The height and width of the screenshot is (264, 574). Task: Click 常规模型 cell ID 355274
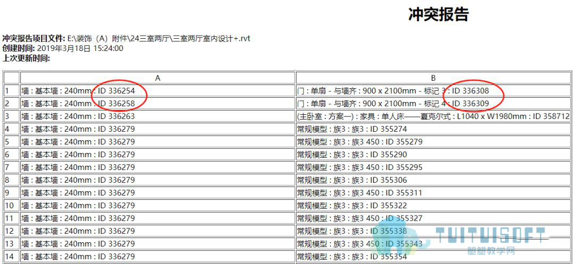pyautogui.click(x=433, y=129)
